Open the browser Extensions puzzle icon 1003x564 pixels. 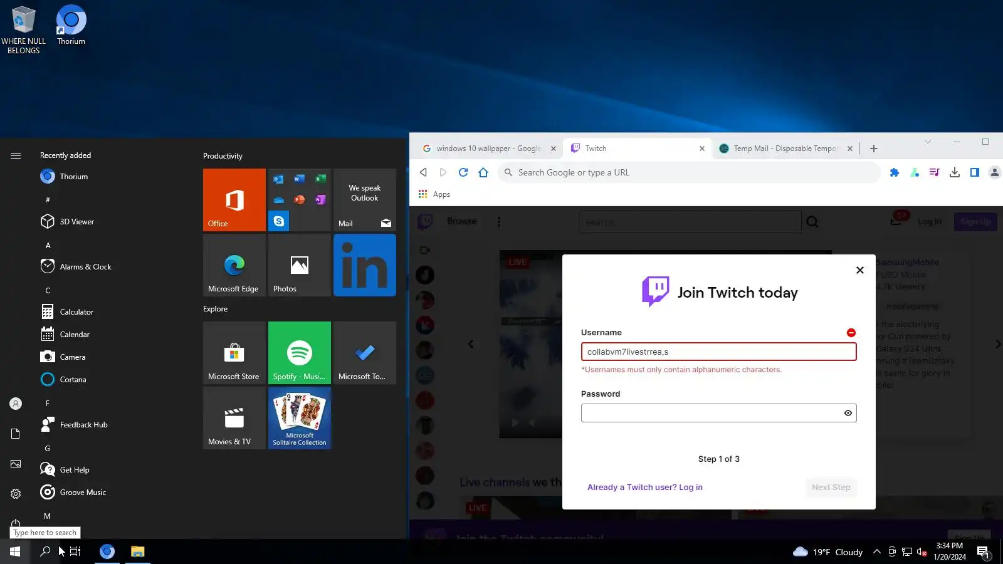(895, 172)
